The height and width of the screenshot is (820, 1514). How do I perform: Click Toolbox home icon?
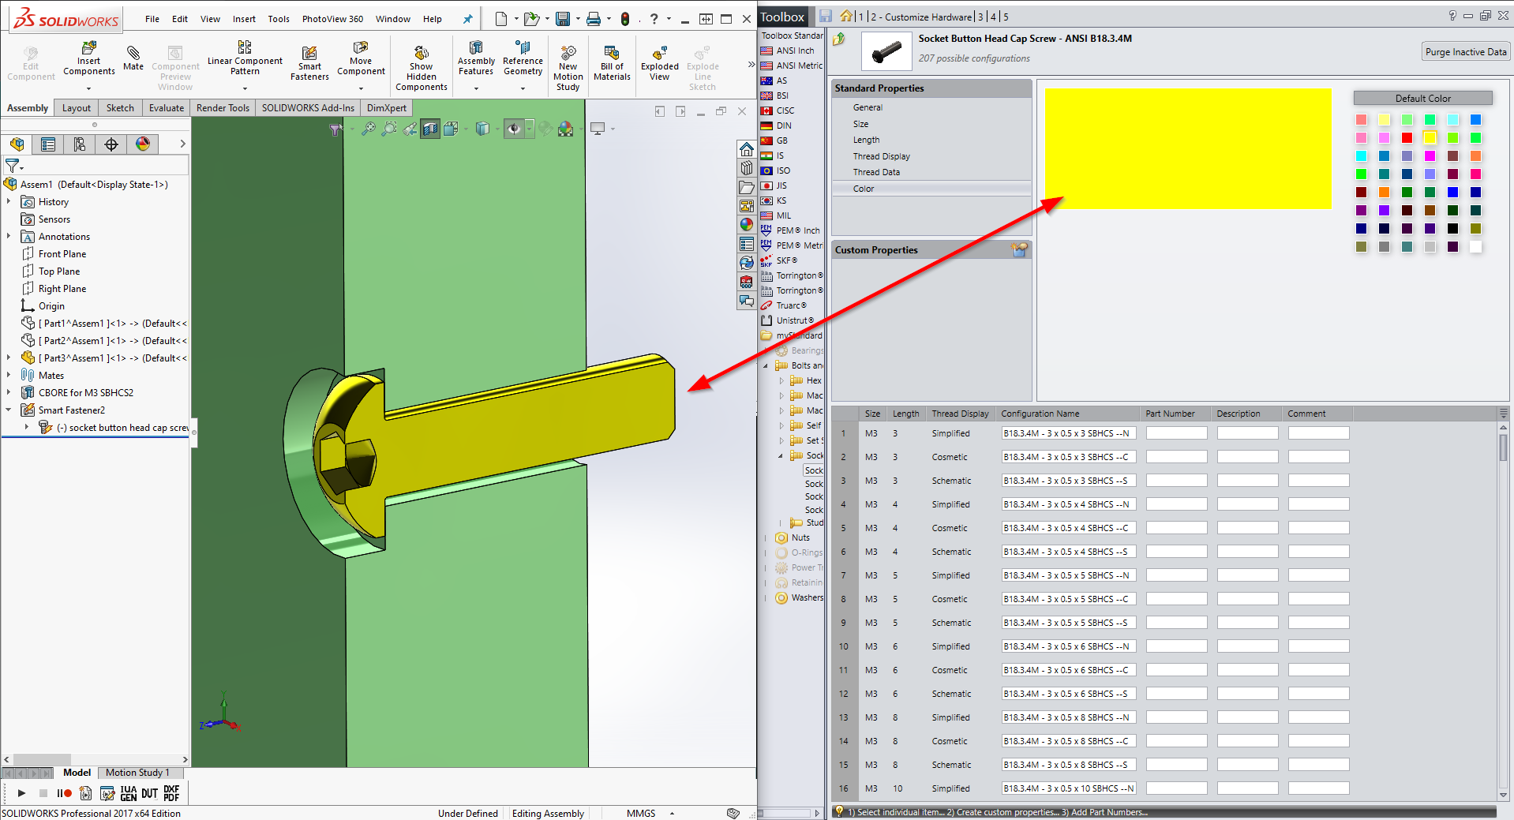click(846, 16)
